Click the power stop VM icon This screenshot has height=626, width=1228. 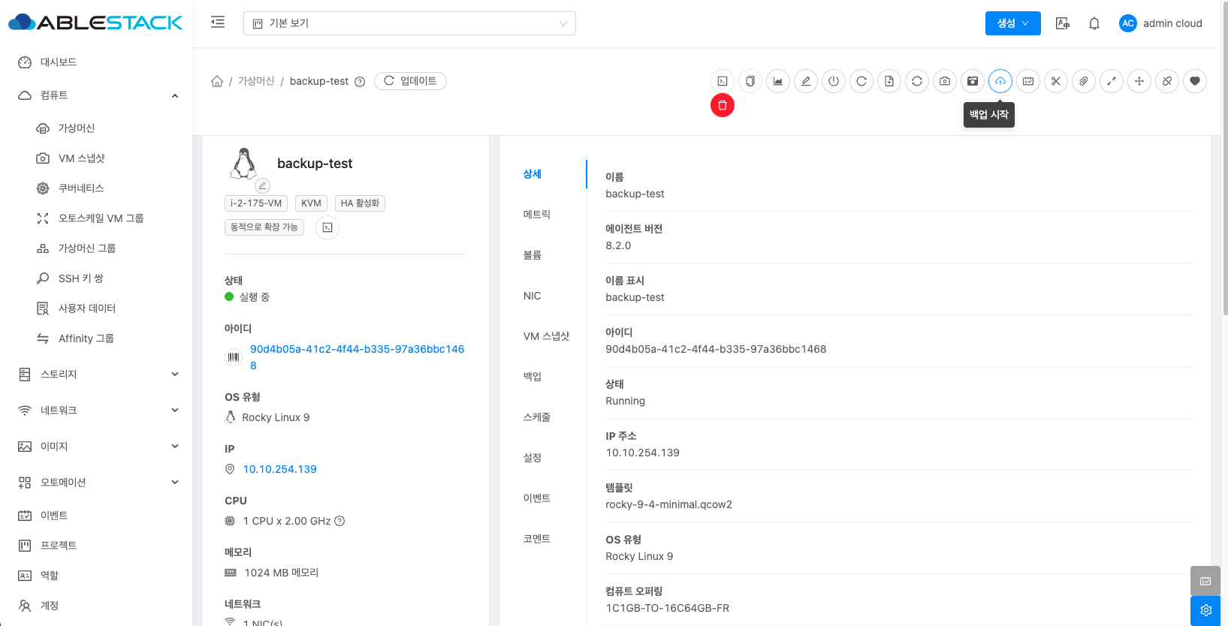833,81
